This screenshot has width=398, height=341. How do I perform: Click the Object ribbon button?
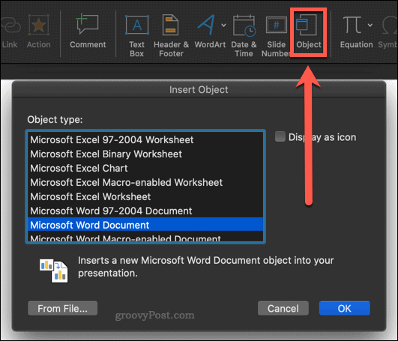point(309,31)
